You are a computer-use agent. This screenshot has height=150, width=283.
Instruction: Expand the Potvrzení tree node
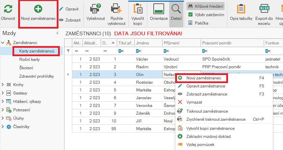point(3,110)
